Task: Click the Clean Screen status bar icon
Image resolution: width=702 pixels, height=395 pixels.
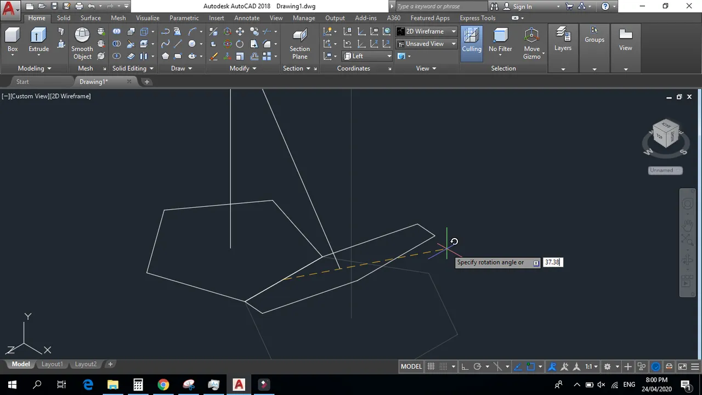Action: pyautogui.click(x=682, y=366)
